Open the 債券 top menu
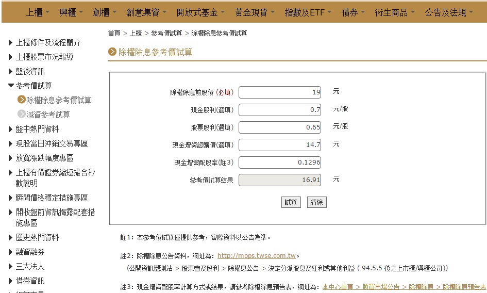The image size is (487, 293). (x=353, y=12)
